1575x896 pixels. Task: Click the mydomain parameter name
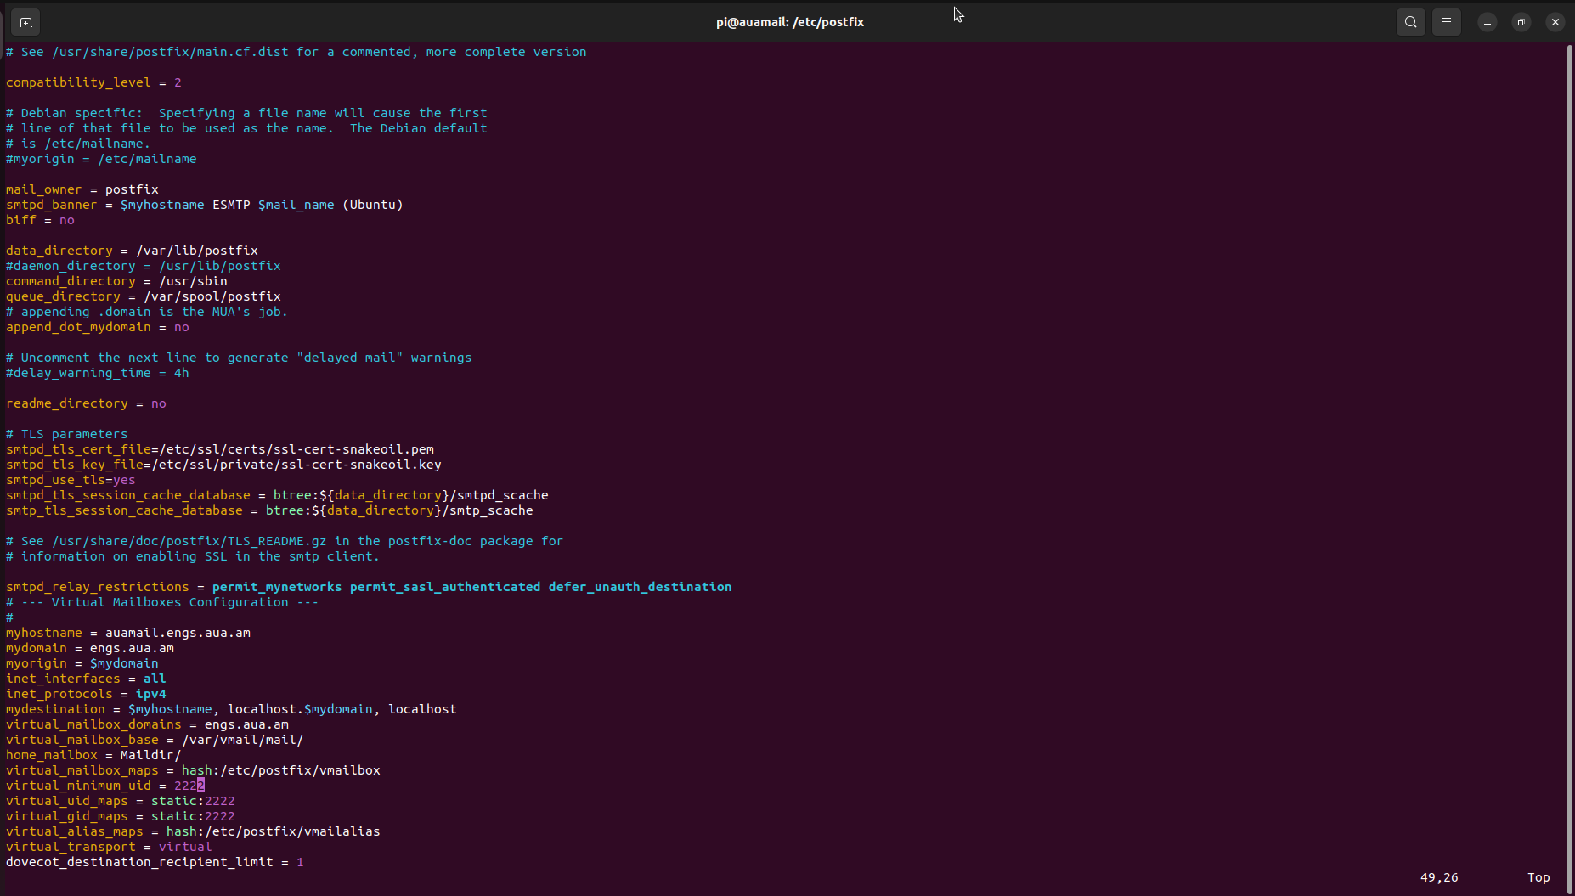[x=36, y=648]
